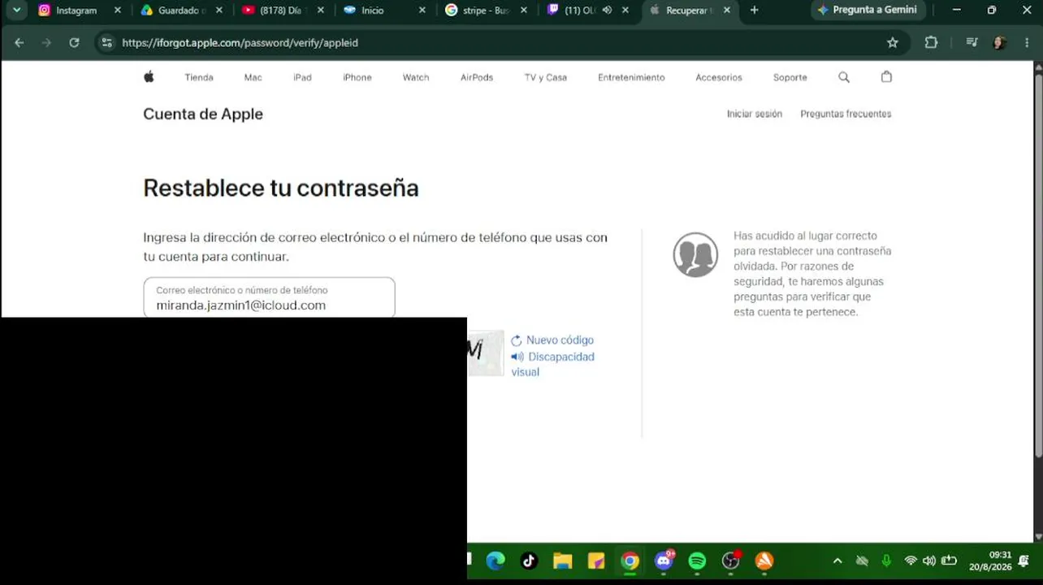Bookmark this page with the star icon

[x=893, y=42]
